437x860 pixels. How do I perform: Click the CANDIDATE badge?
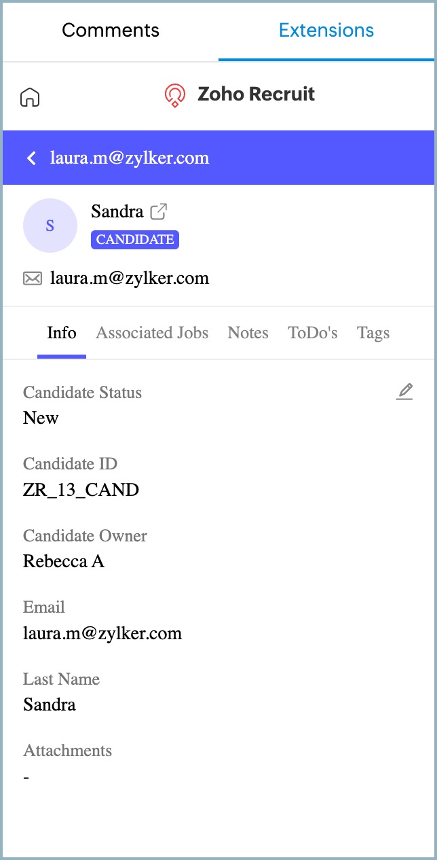135,239
